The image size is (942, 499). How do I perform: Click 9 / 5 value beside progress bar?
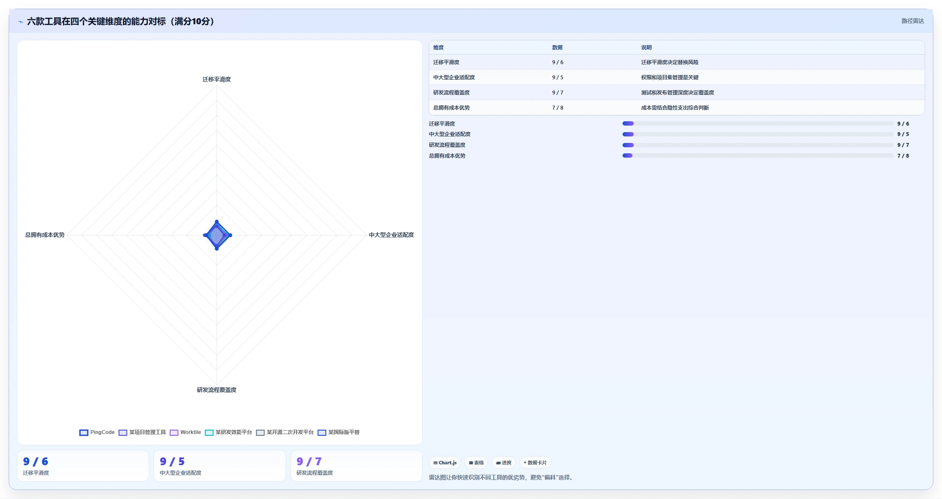903,134
